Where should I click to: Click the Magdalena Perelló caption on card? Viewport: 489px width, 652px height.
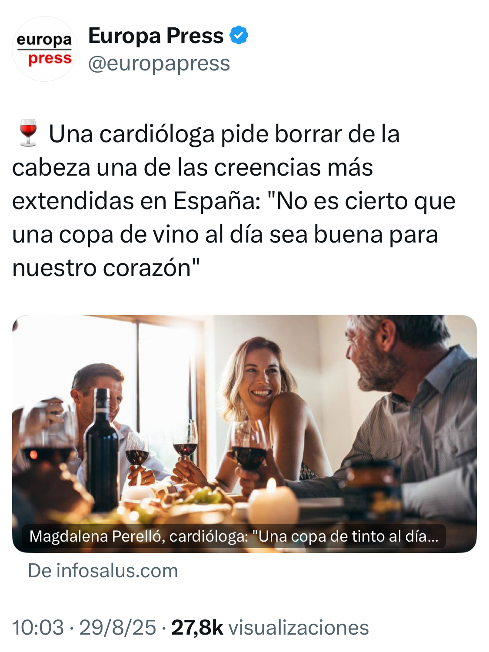[x=234, y=536]
